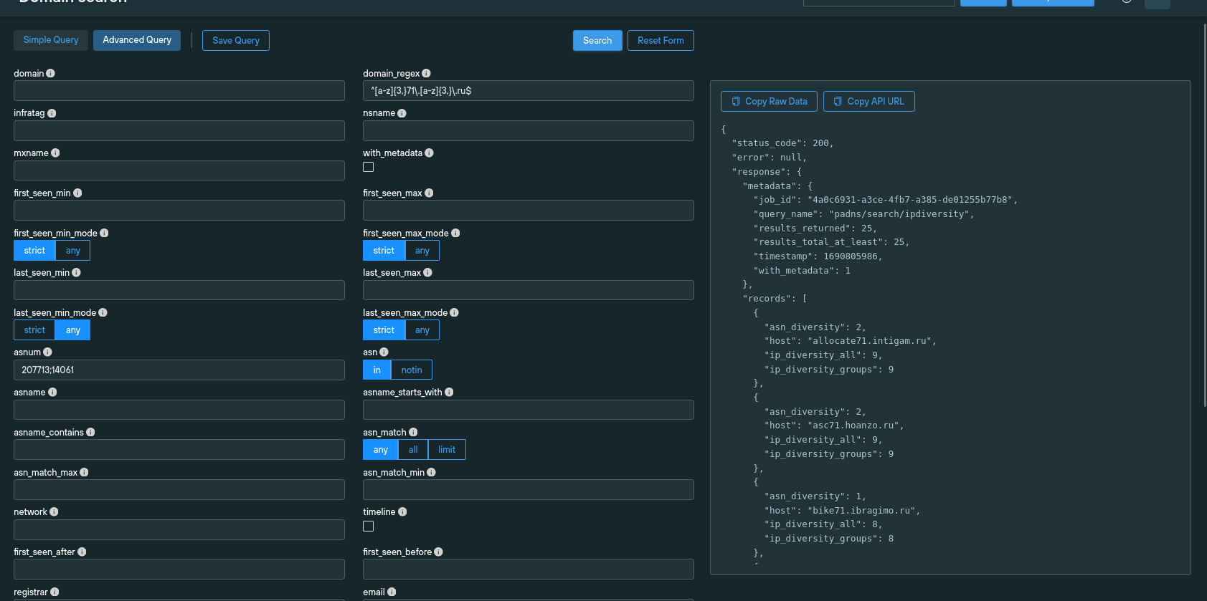The width and height of the screenshot is (1207, 601).
Task: Click the with_metadata info icon
Action: click(429, 153)
